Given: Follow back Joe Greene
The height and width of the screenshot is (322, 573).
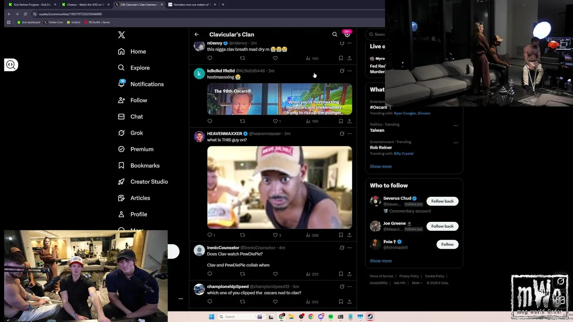Looking at the screenshot, I should click(x=442, y=226).
